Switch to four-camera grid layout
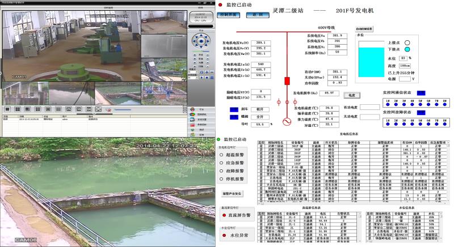Image resolution: width=454 pixels, height=247 pixels. pos(18,108)
